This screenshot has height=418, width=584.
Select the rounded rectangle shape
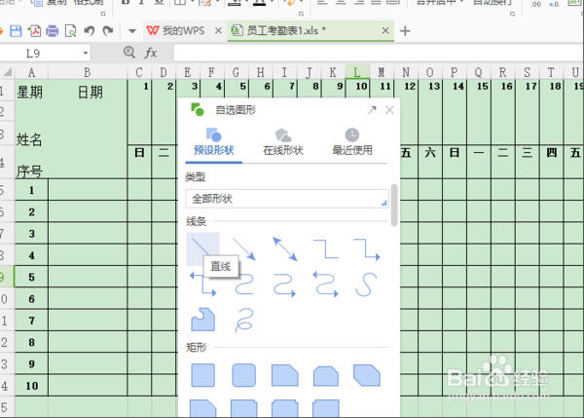click(244, 375)
